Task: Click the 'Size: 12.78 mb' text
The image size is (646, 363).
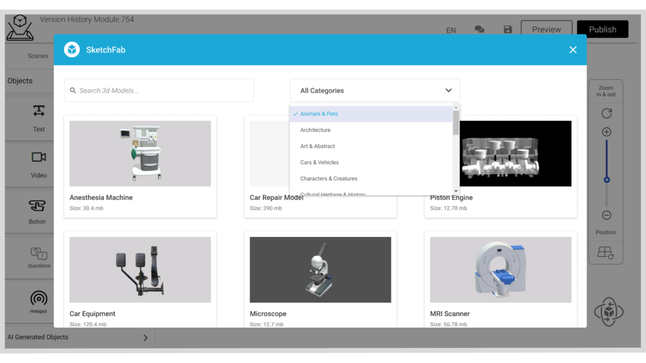Action: pos(448,208)
